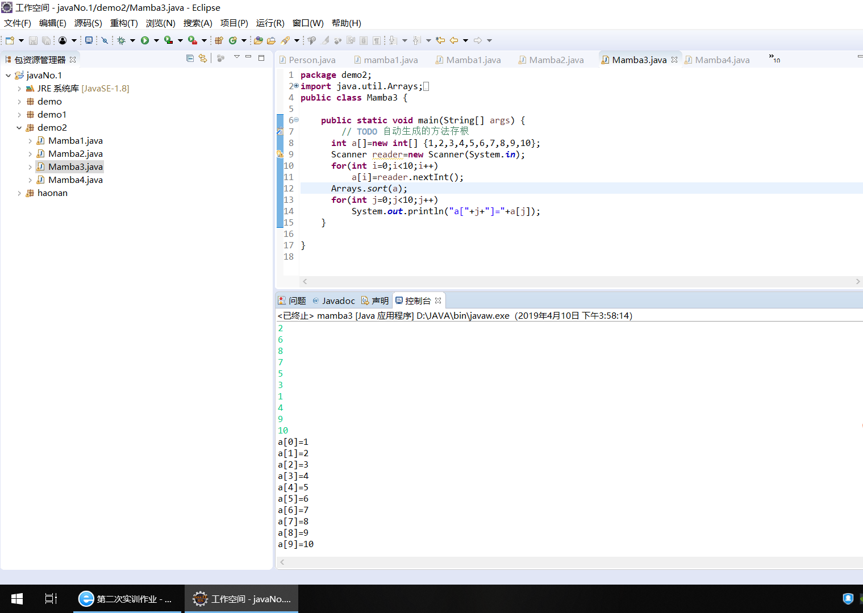
Task: Toggle Block Selection Mode icon
Action: click(364, 40)
